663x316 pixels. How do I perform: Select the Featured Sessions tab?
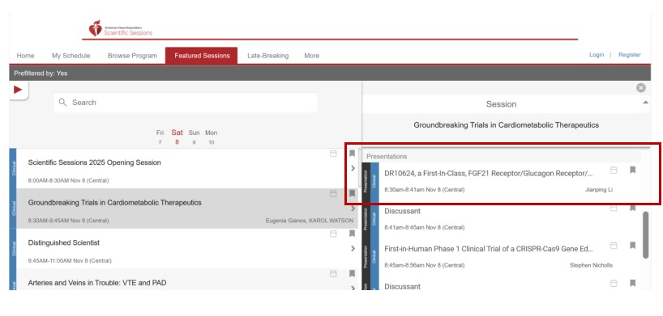pyautogui.click(x=202, y=56)
